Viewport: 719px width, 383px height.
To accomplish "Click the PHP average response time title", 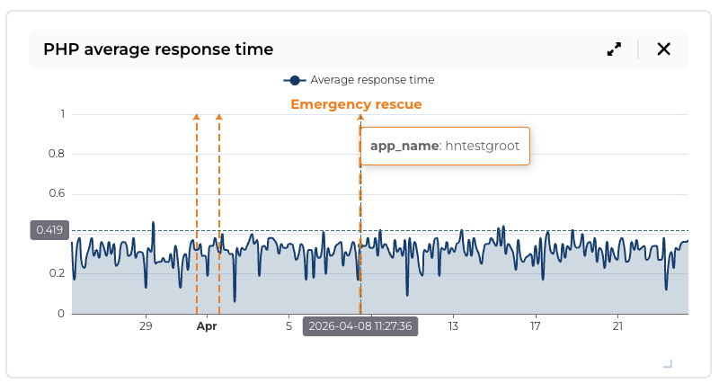I will coord(158,49).
